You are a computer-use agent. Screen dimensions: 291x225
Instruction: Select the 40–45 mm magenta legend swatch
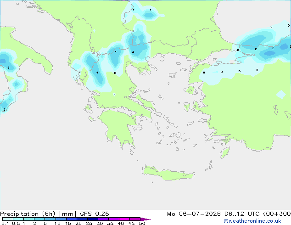[x=124, y=219]
